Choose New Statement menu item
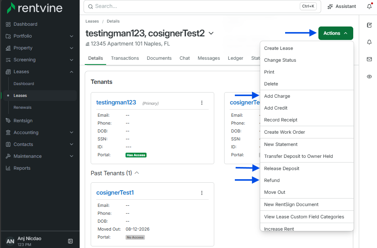This screenshot has height=248, width=377. tap(307, 144)
